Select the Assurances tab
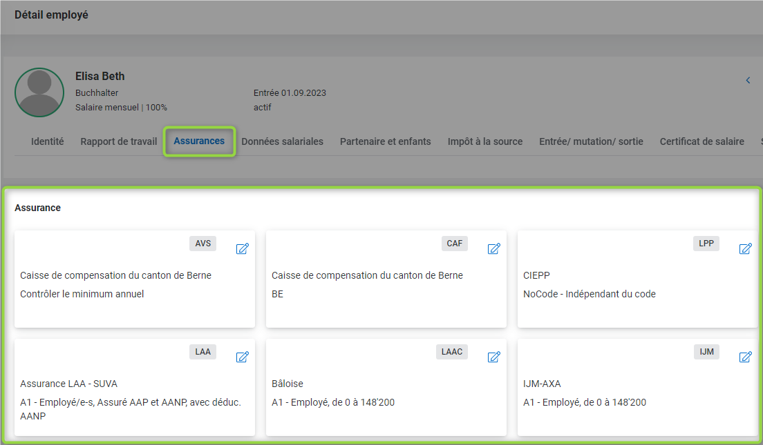Screen dimensions: 763x445 tap(199, 141)
